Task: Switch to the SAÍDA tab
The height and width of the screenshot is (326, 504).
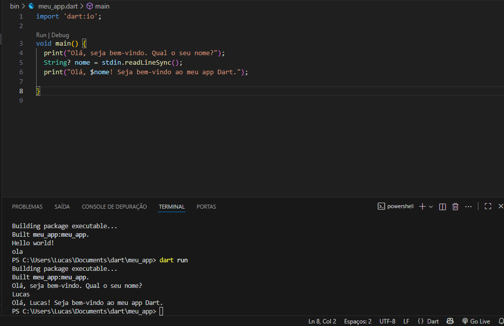Action: tap(62, 206)
